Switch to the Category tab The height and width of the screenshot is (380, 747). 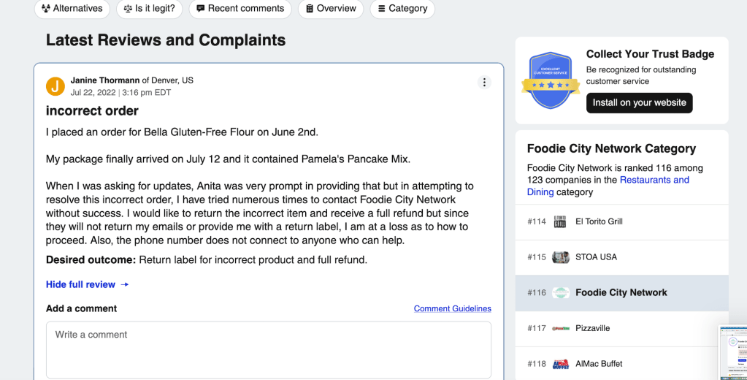coord(402,9)
